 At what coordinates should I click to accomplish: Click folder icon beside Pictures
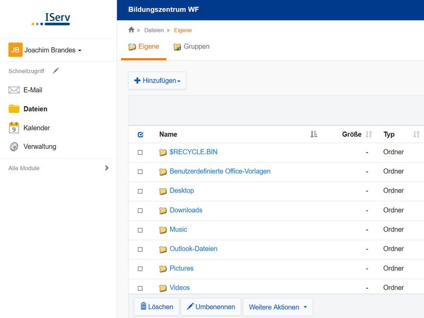pyautogui.click(x=163, y=269)
